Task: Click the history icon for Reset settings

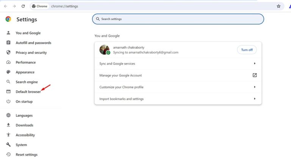Action: [8, 154]
